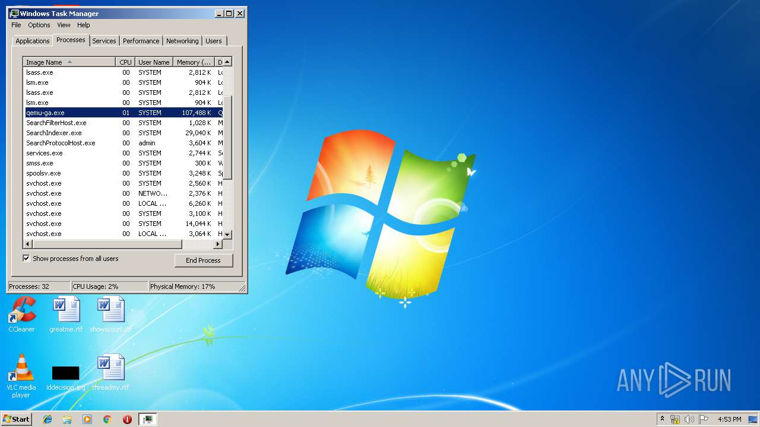The height and width of the screenshot is (427, 760).
Task: Open the File menu
Action: tap(16, 25)
